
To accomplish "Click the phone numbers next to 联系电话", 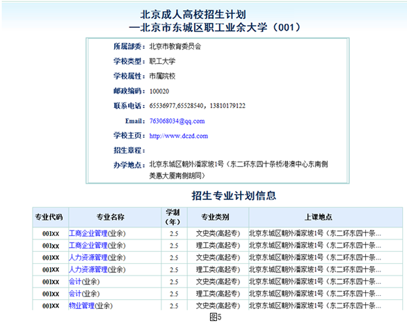I will pyautogui.click(x=198, y=106).
